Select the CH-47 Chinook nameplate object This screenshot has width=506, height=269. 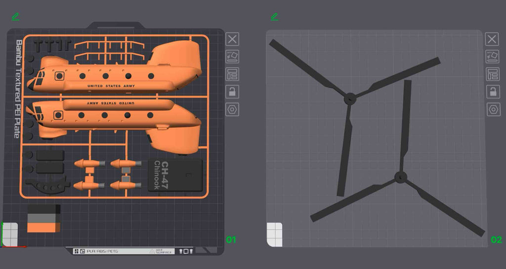tap(175, 175)
